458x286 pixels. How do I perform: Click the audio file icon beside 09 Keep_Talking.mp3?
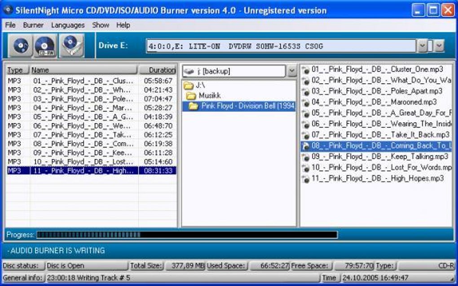tap(305, 157)
